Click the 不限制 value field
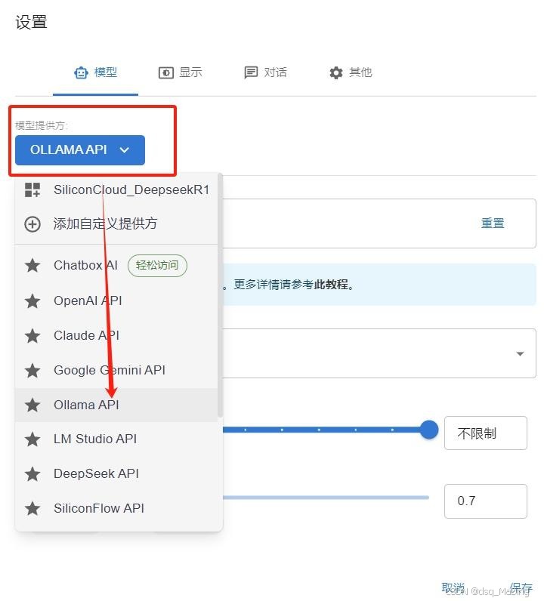 point(486,433)
